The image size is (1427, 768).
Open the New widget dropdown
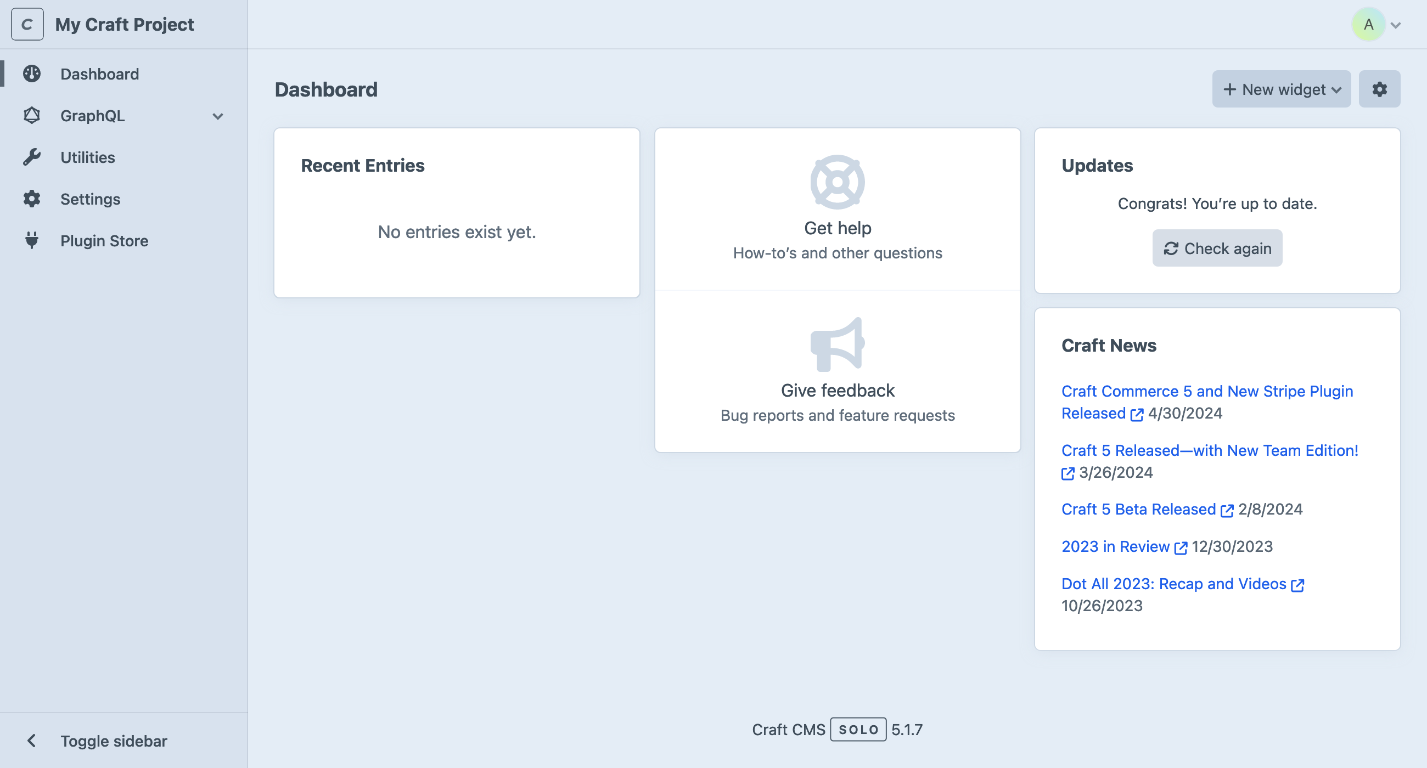(x=1281, y=88)
